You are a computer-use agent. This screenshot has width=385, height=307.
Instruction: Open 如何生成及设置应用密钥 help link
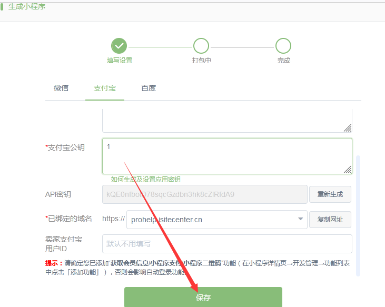coord(146,180)
